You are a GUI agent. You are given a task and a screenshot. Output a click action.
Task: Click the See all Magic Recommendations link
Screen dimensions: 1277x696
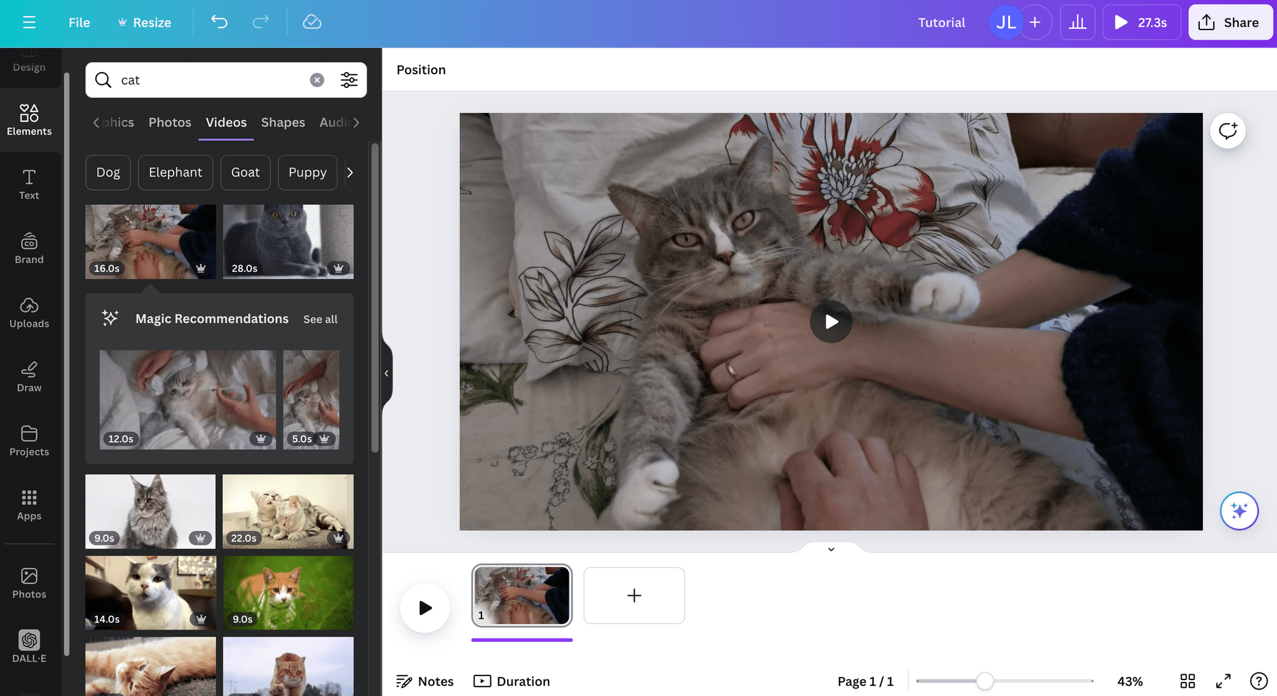coord(321,319)
